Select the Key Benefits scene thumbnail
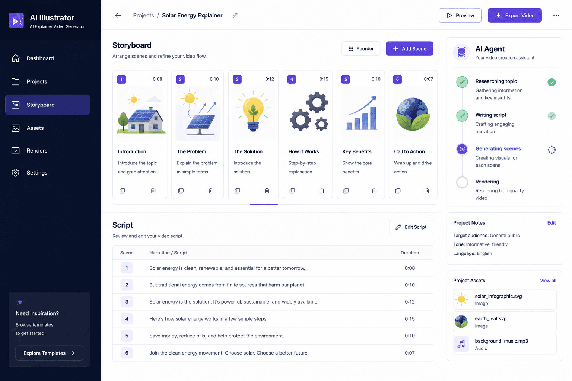 (361, 113)
